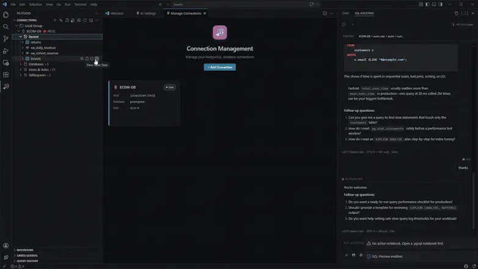Click the plus icon in the Connections toolbar
This screenshot has height=269, width=478.
pyautogui.click(x=55, y=20)
